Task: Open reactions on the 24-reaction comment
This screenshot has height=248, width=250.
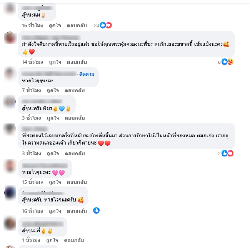Action: pyautogui.click(x=103, y=25)
